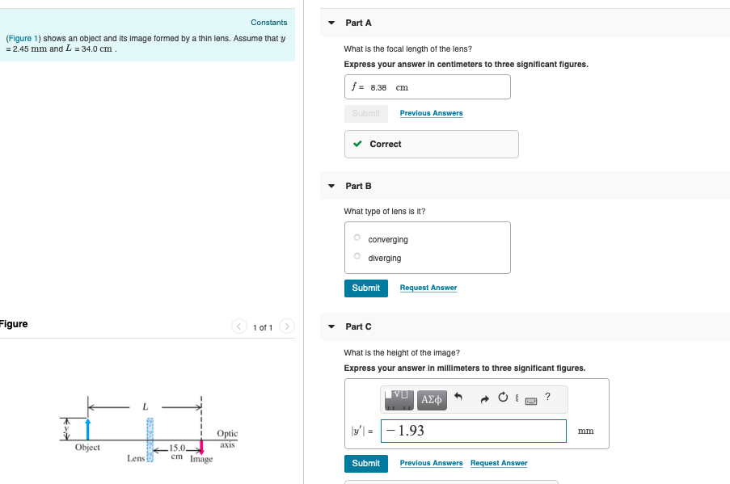Image resolution: width=730 pixels, height=484 pixels.
Task: Click Request Answer under Part C
Action: [x=498, y=462]
